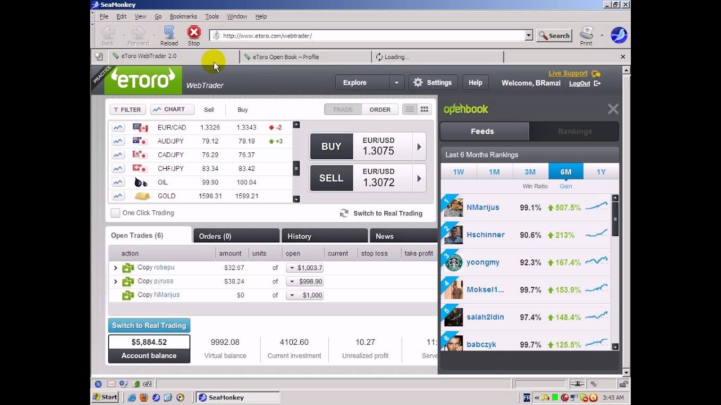Select the 1Y rankings period

point(601,172)
